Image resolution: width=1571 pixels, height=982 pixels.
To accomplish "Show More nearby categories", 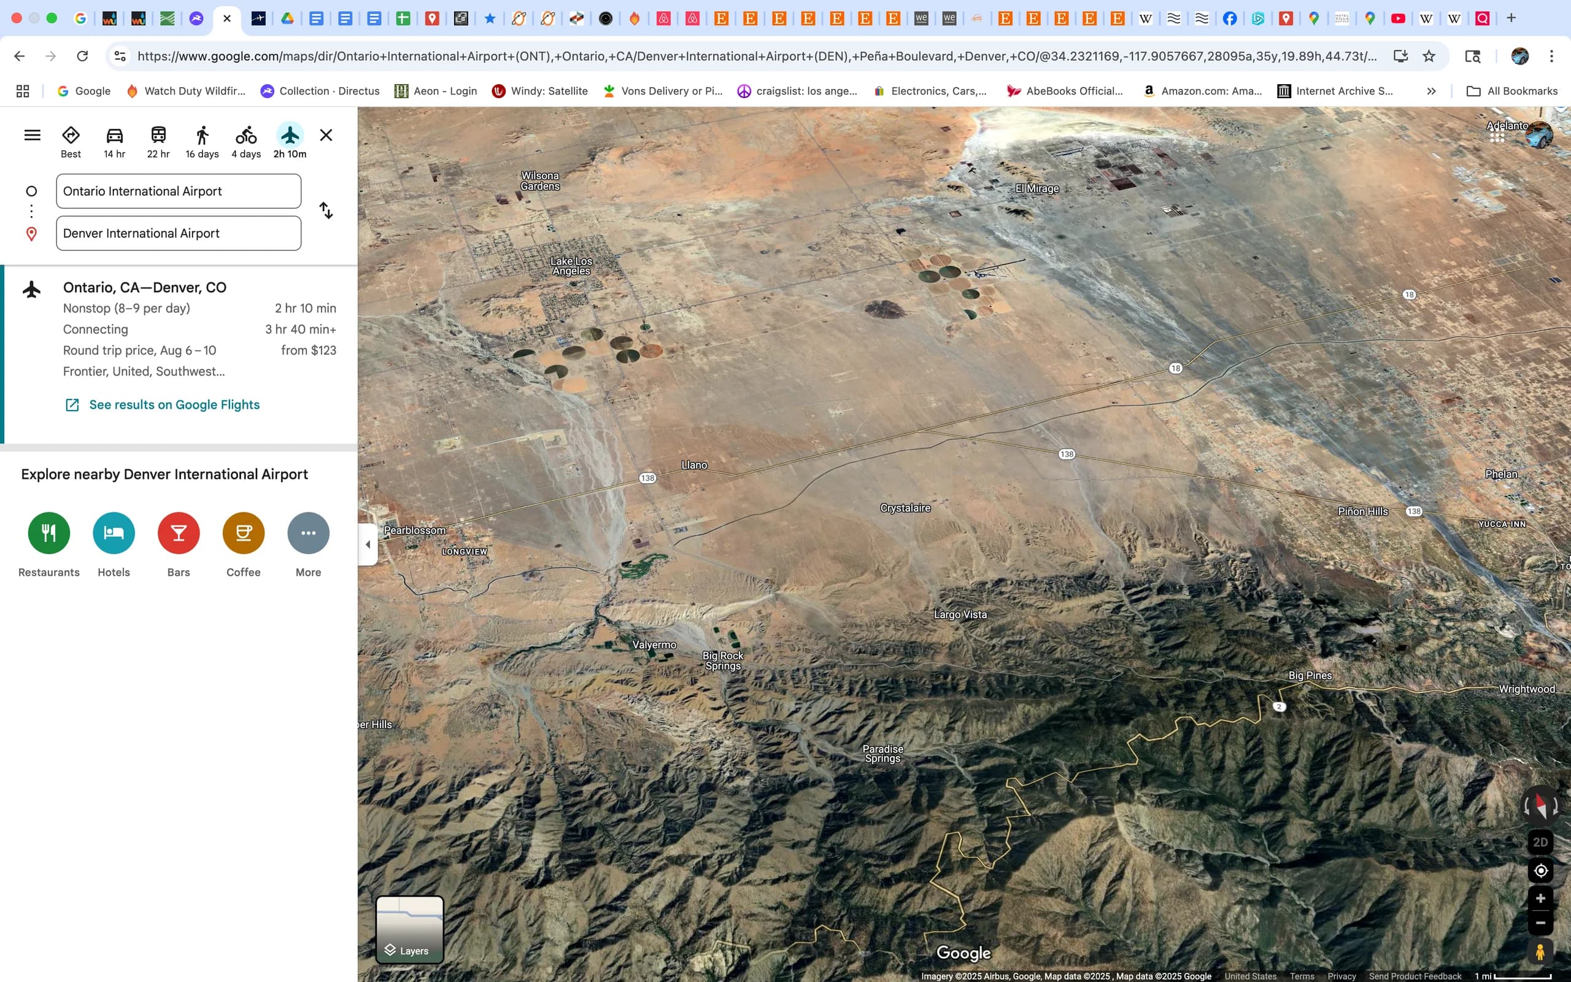I will [x=308, y=545].
